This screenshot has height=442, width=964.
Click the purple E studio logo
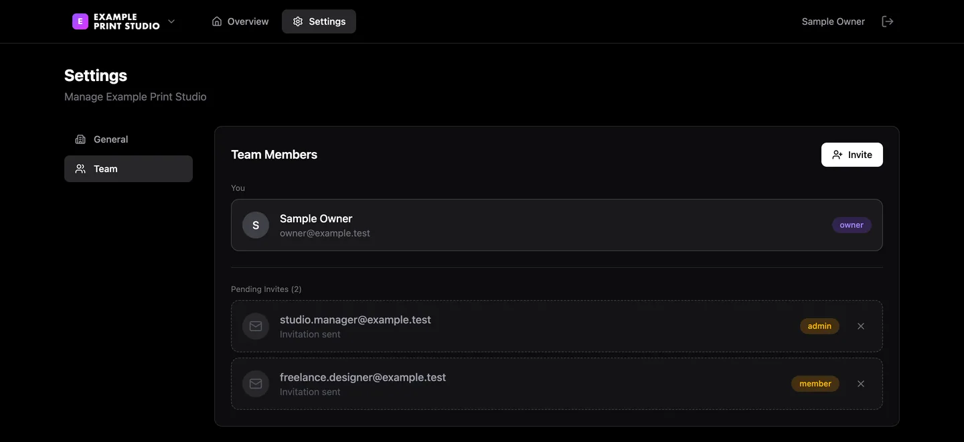point(80,21)
